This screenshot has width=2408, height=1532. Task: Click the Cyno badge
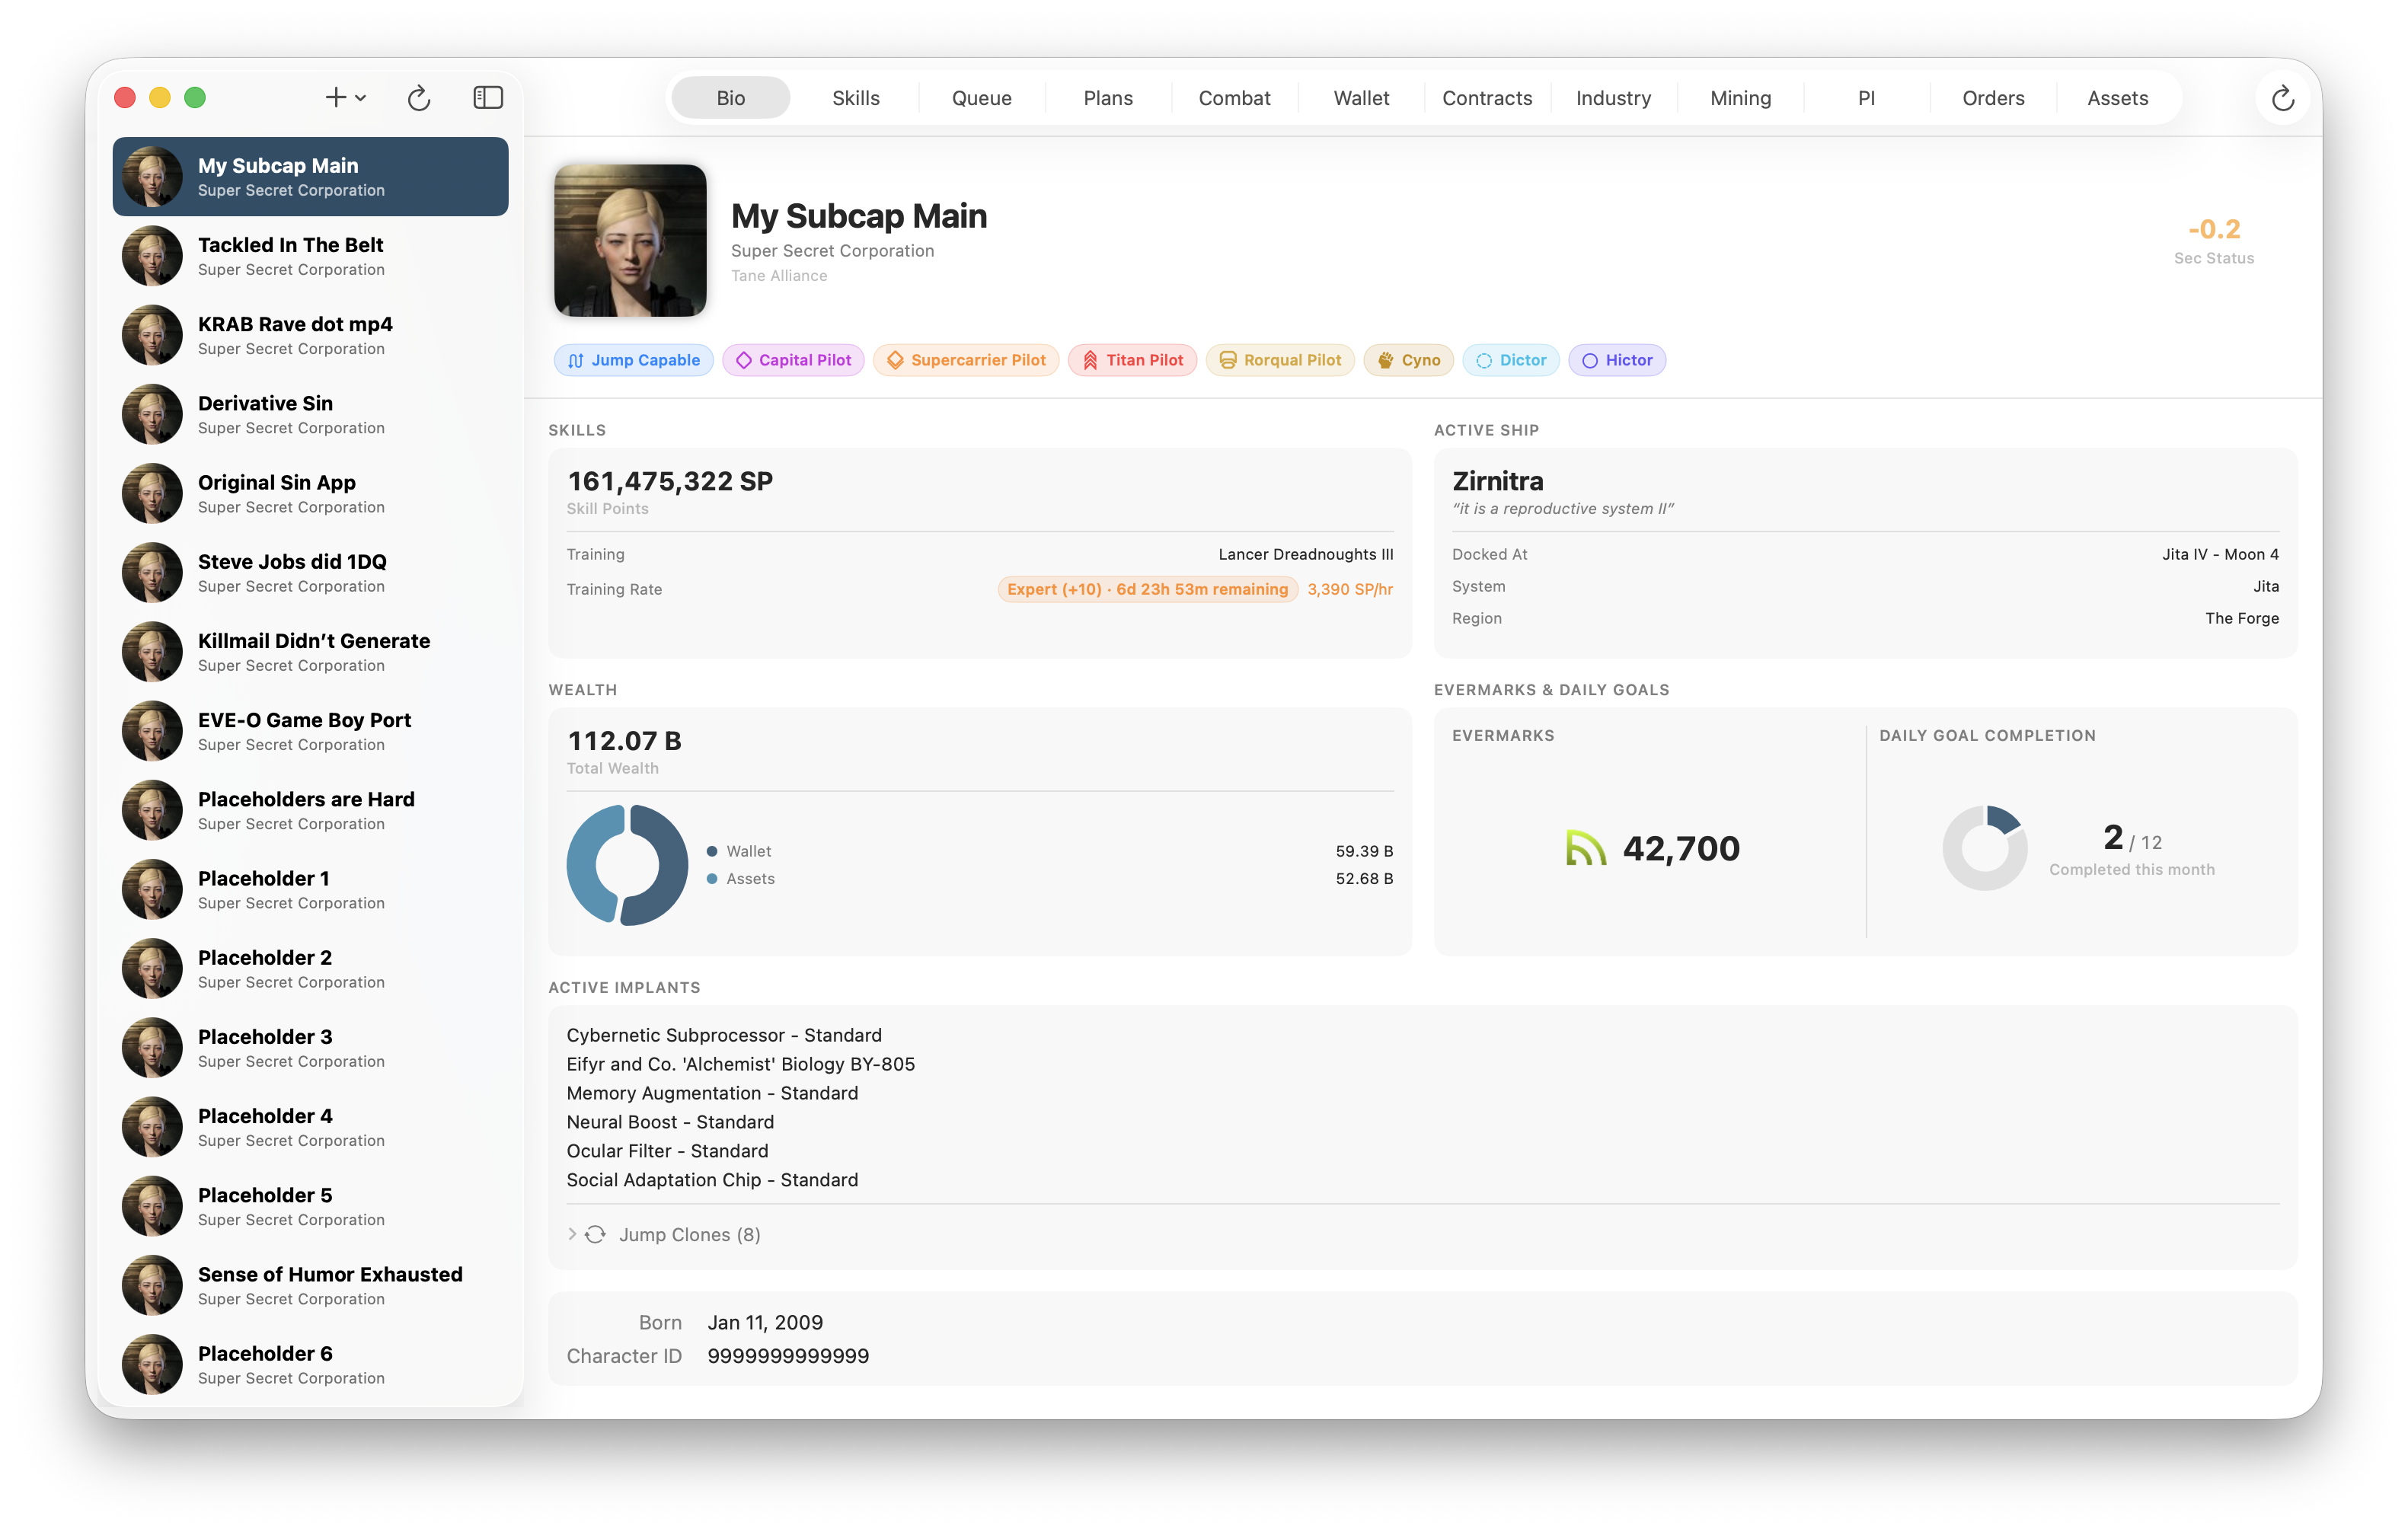[1408, 360]
